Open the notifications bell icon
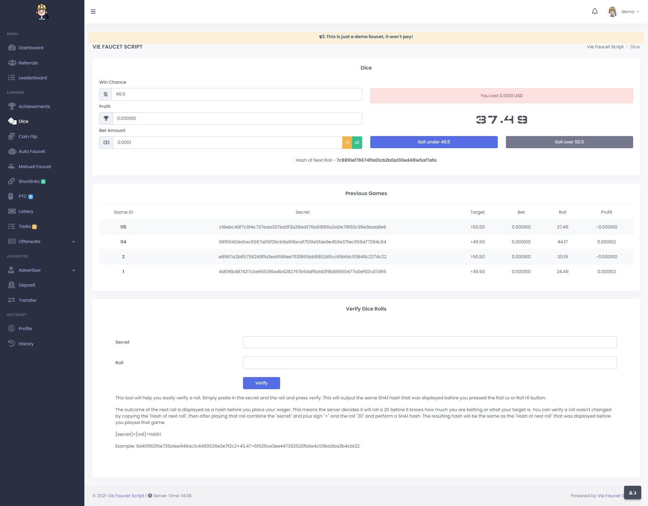The width and height of the screenshot is (648, 506). pos(595,11)
